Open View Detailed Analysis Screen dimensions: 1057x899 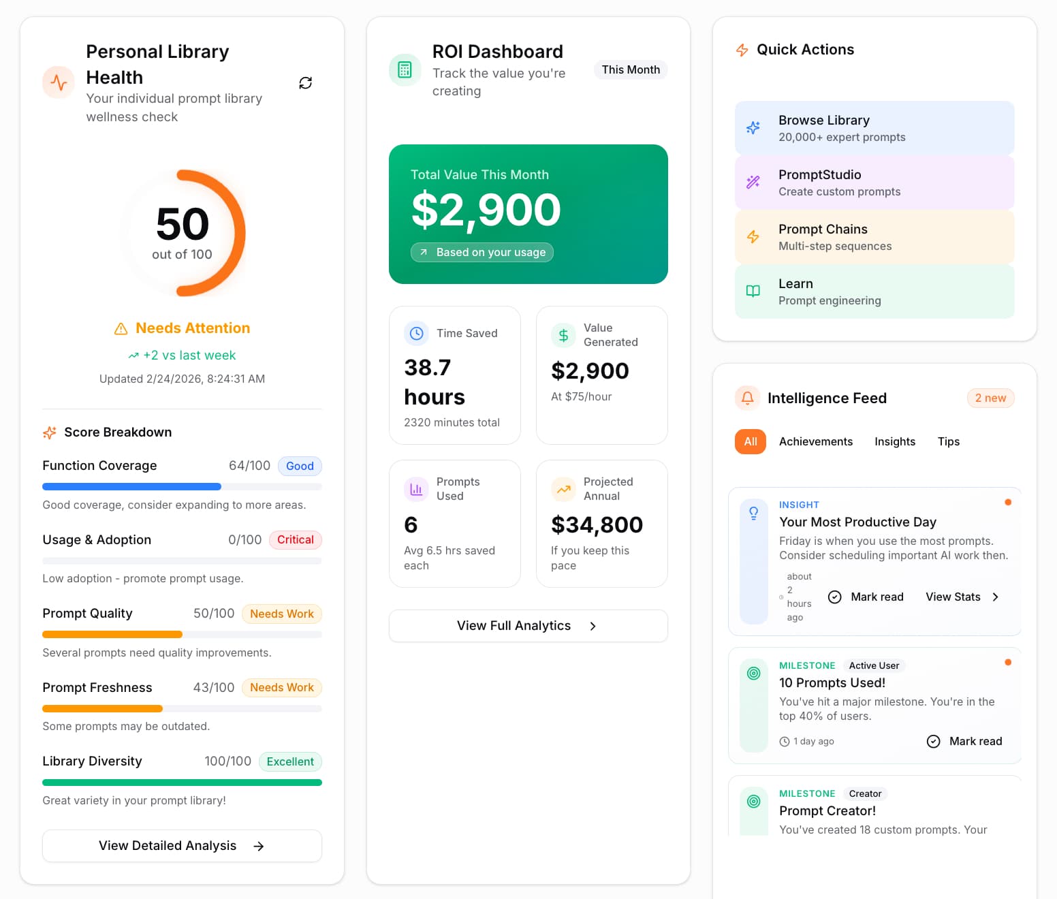(x=182, y=846)
